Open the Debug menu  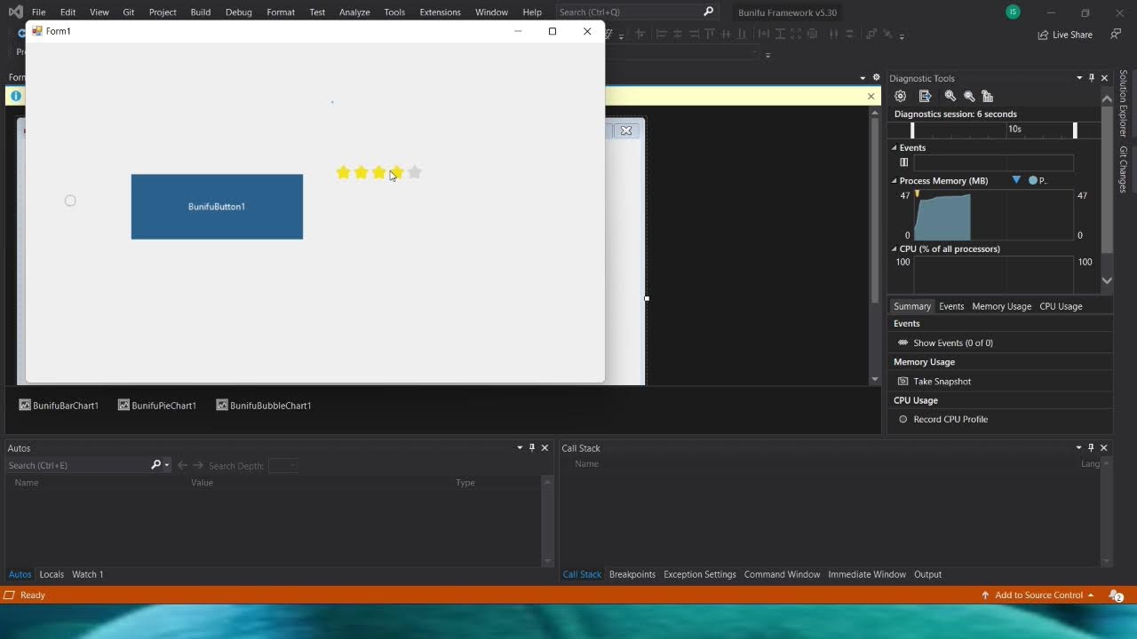pos(238,12)
